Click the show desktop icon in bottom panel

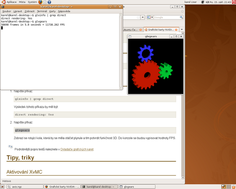[x=3, y=187]
